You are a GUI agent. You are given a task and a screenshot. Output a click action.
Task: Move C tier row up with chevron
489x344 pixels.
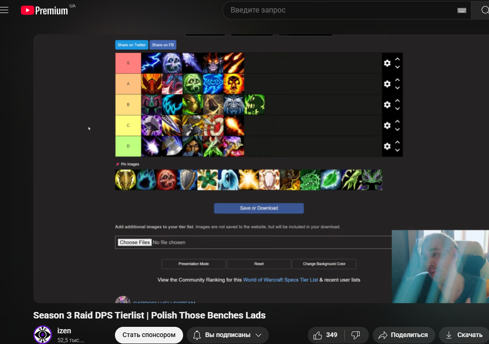point(397,121)
